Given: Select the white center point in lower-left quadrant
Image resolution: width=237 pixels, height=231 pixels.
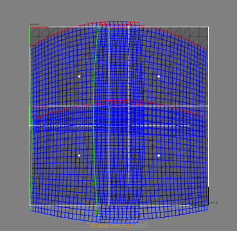Looking at the screenshot, I should tap(79, 155).
